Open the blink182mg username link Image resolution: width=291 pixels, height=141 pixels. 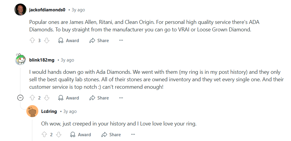pyautogui.click(x=42, y=60)
